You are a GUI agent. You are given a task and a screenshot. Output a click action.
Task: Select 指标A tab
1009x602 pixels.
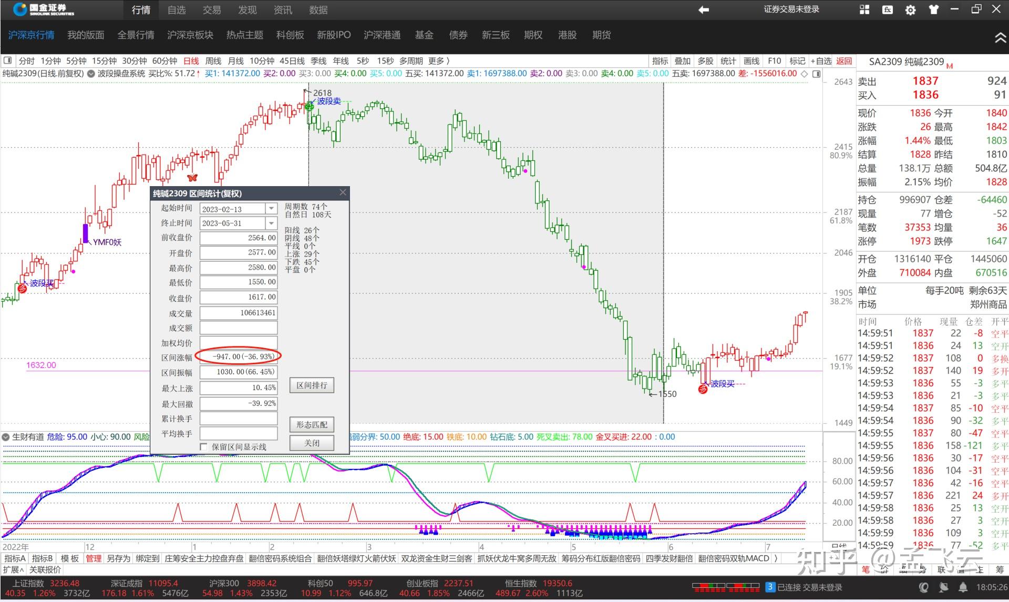click(15, 558)
